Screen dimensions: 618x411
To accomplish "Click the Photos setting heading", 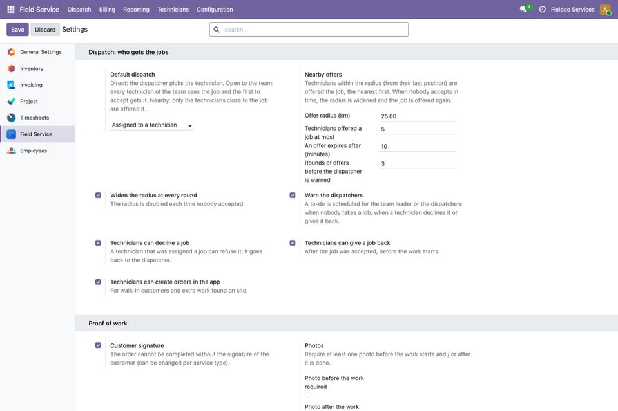I will 314,345.
